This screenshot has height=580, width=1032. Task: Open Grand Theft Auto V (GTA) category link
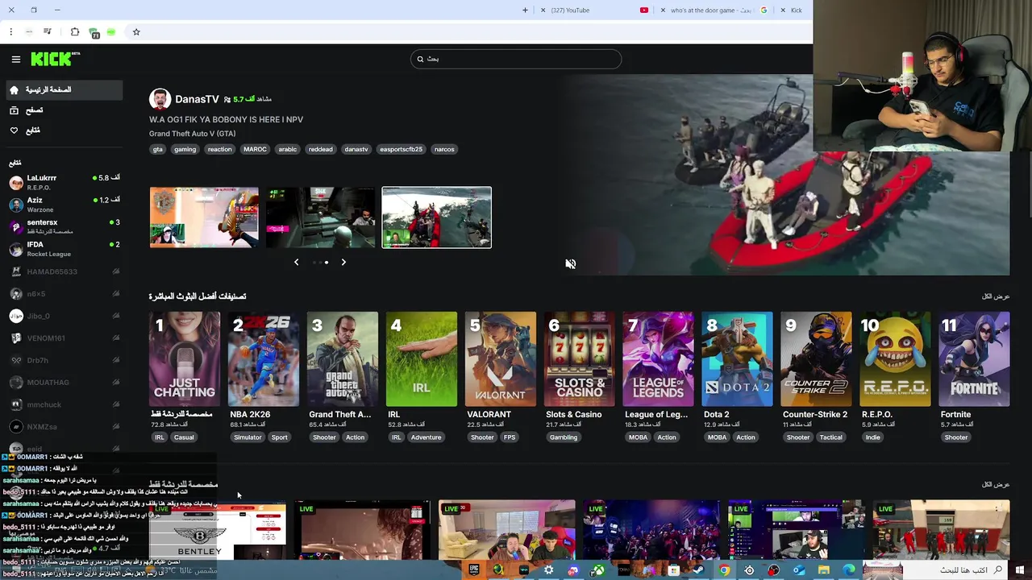[192, 134]
